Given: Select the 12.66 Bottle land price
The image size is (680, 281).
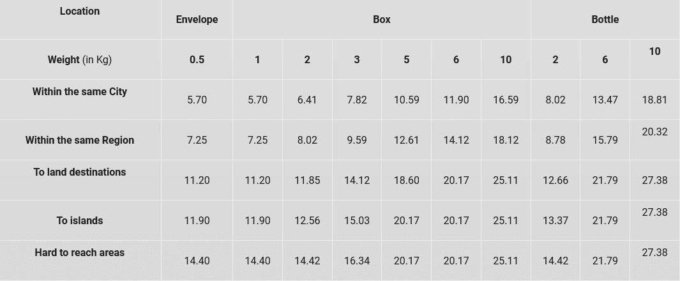Looking at the screenshot, I should click(555, 180).
